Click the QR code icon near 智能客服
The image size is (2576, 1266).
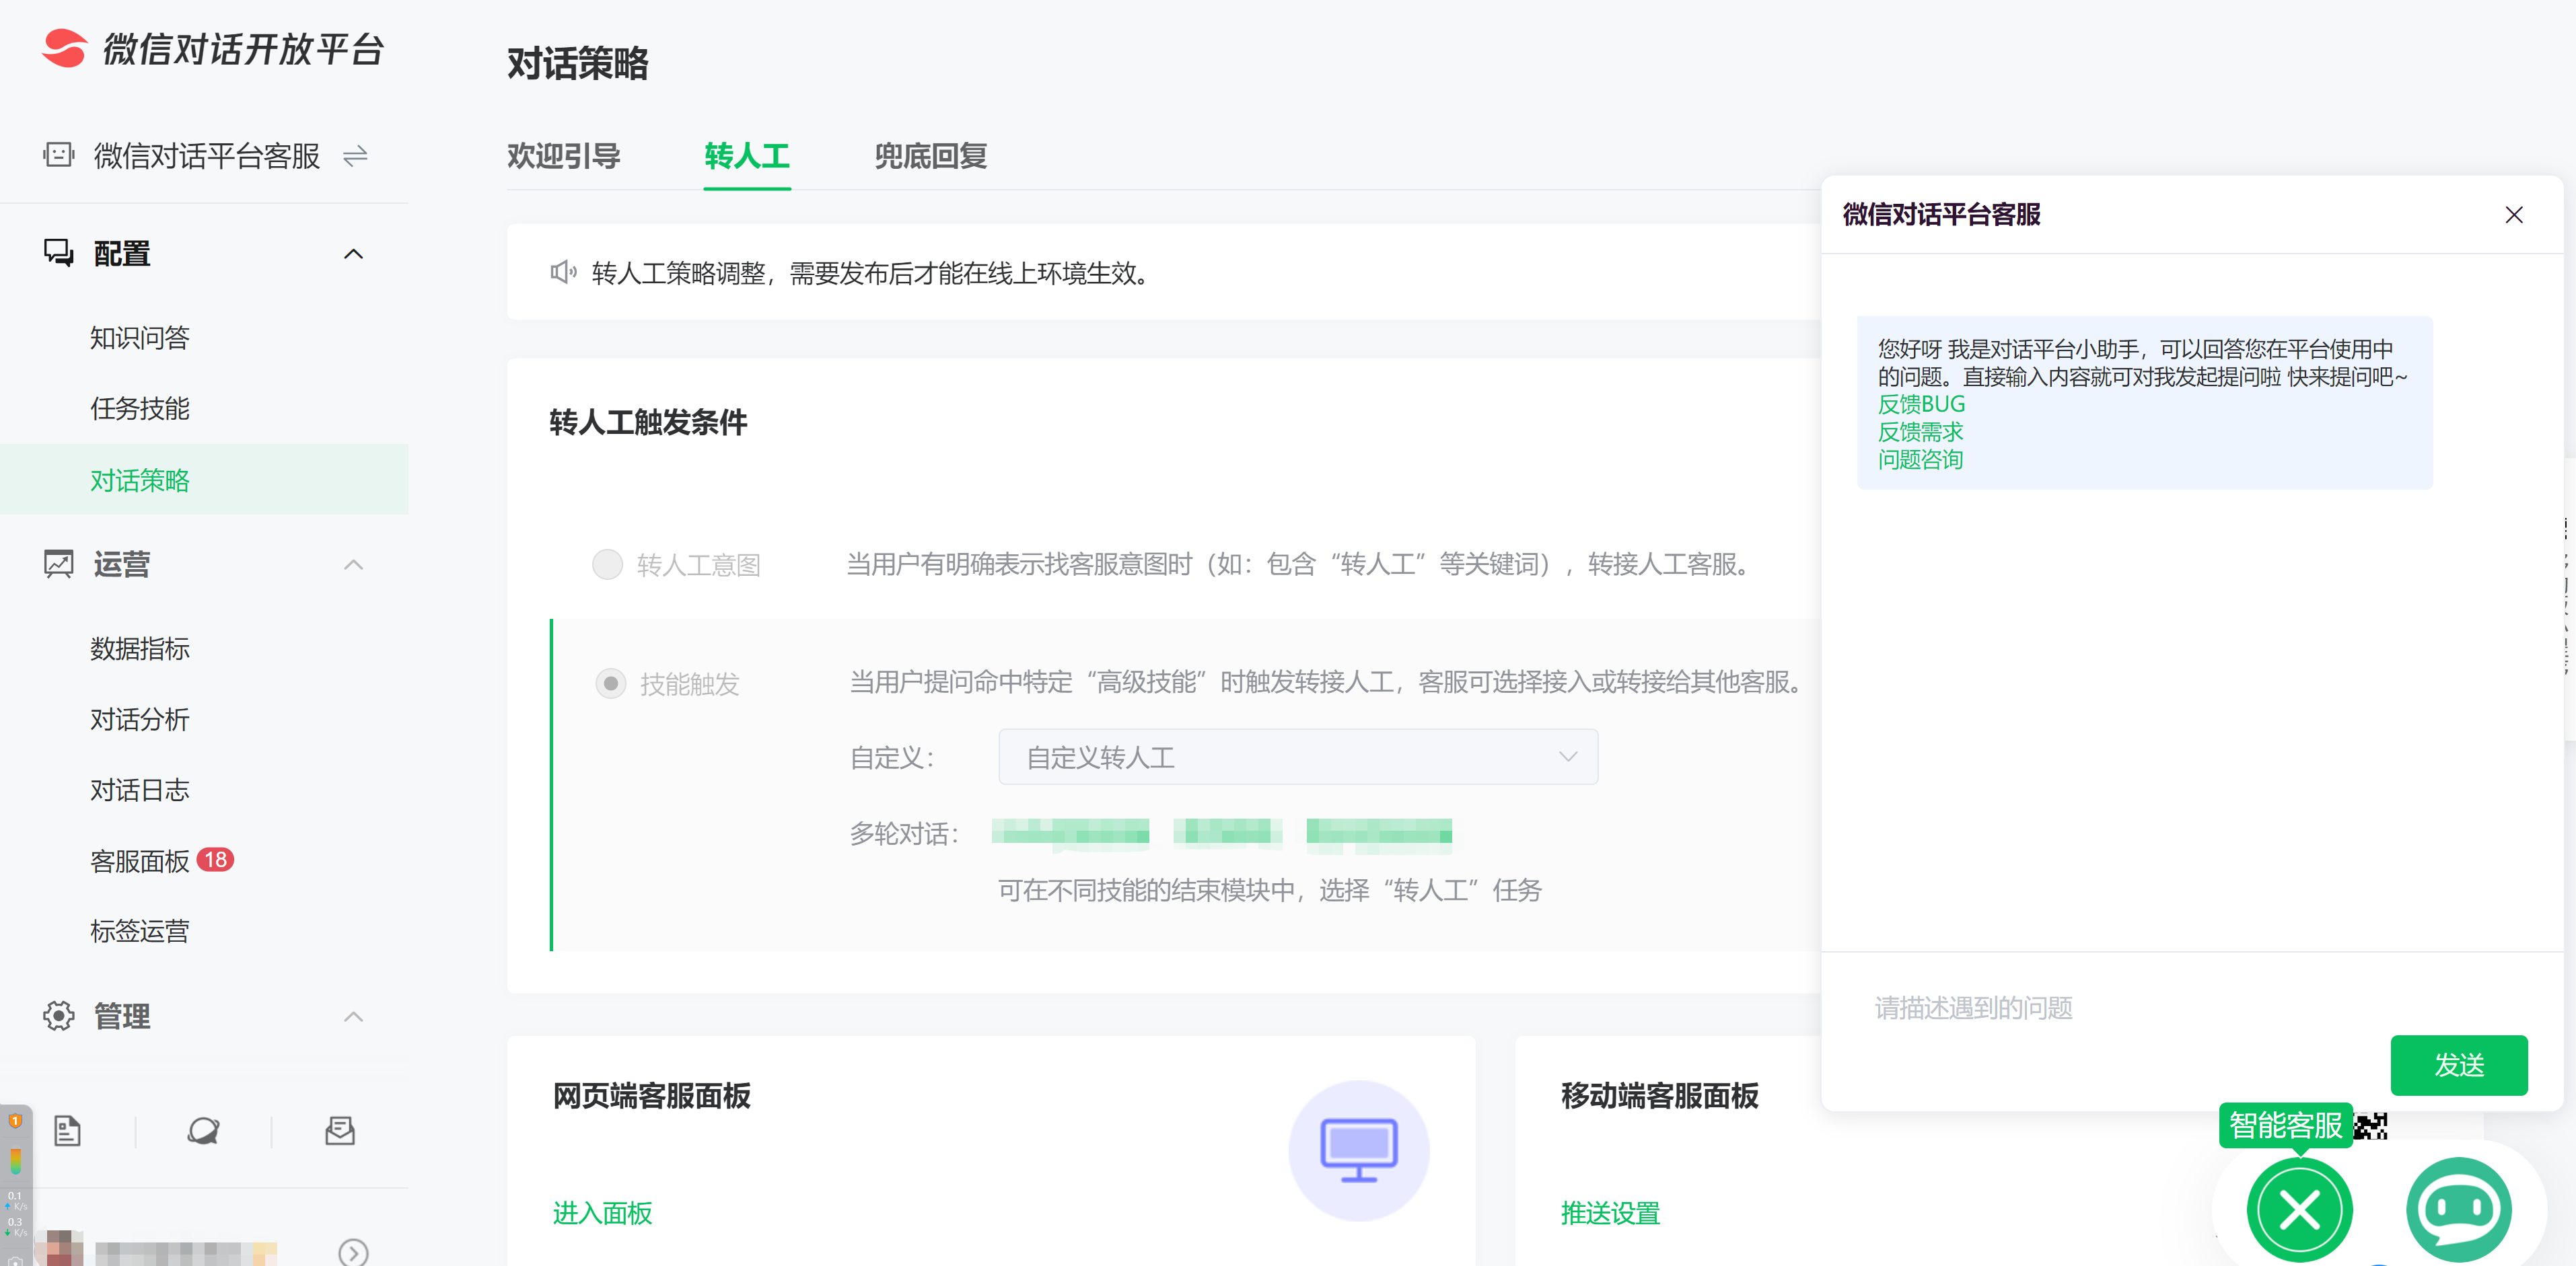click(2370, 1126)
